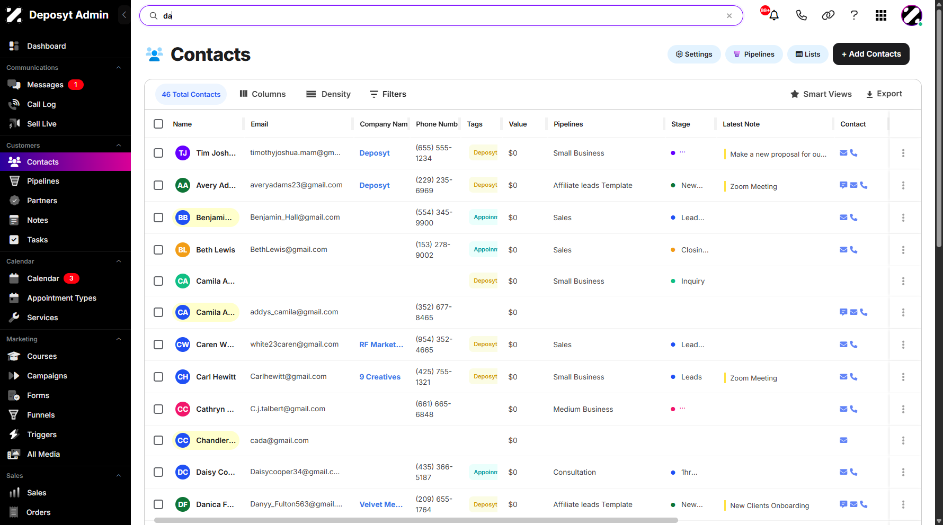
Task: Click the phone dialer icon in header
Action: coord(801,15)
